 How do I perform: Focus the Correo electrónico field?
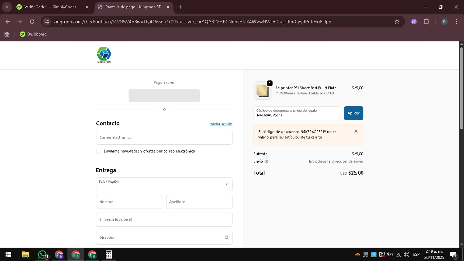point(164,138)
